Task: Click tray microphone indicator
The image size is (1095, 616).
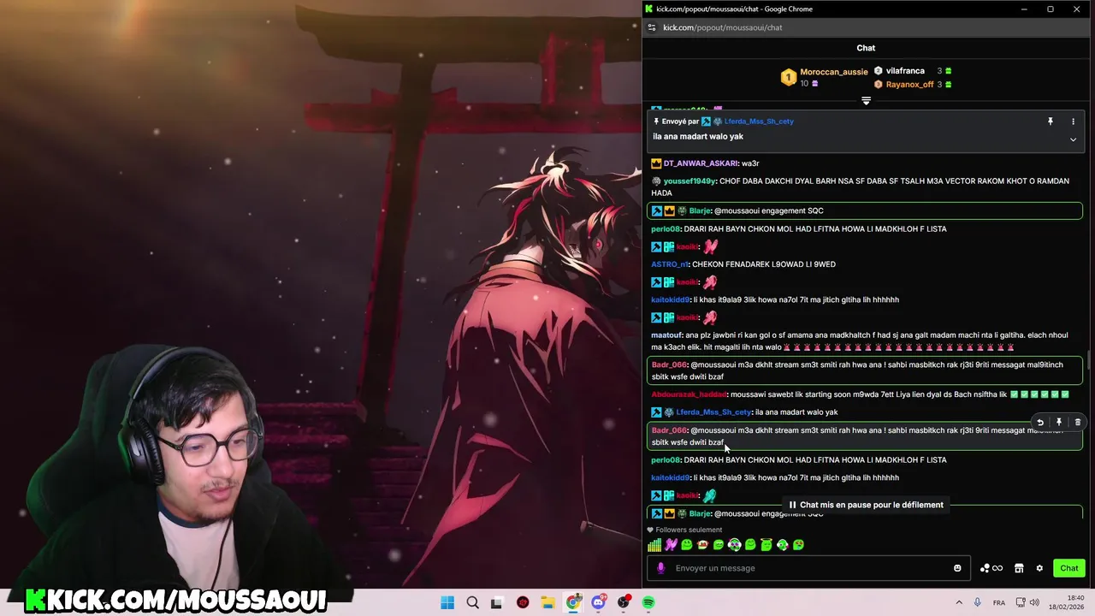Action: 978,602
